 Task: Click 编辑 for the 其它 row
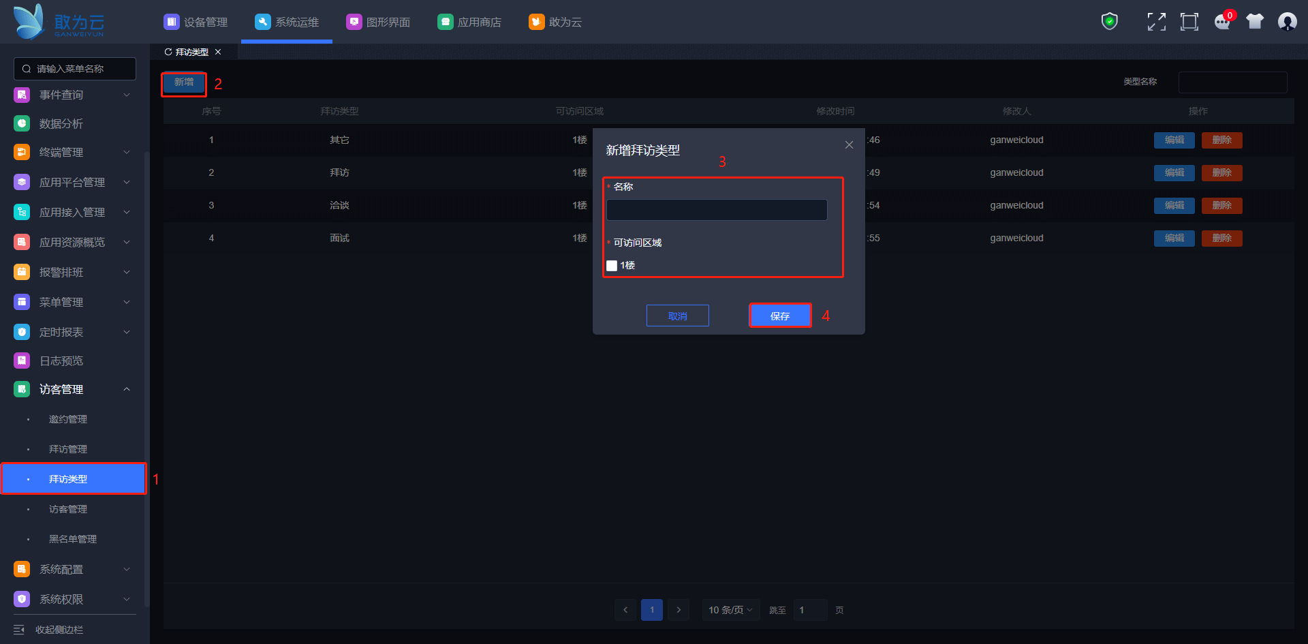tap(1174, 140)
